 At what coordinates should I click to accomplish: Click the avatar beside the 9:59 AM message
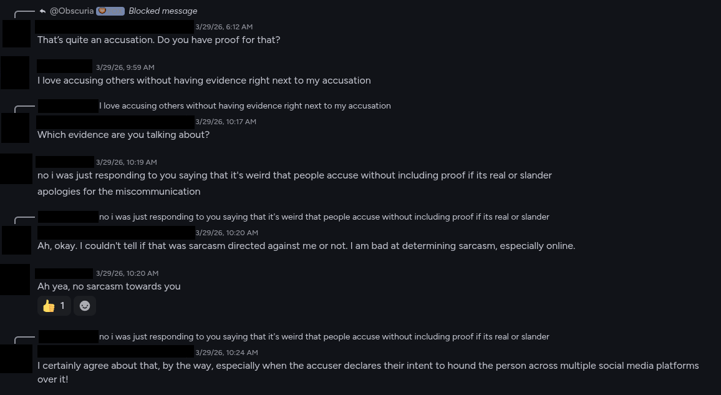tap(16, 72)
